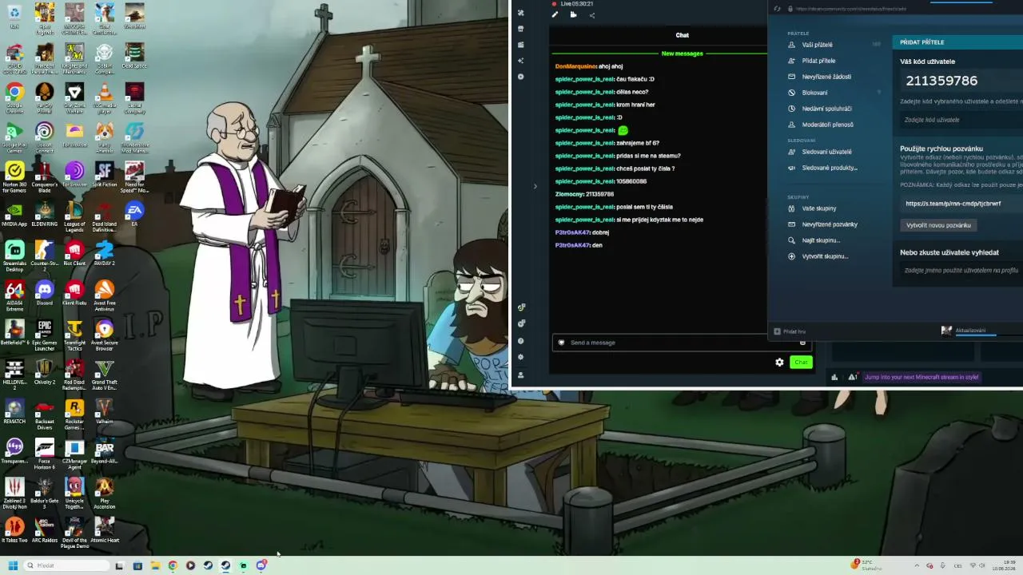The height and width of the screenshot is (575, 1023).
Task: Open the EA app desktop shortcut
Action: click(x=134, y=215)
